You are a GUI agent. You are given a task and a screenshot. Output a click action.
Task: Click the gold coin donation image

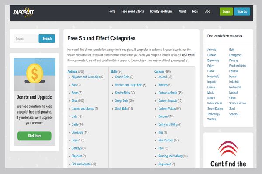[34, 74]
